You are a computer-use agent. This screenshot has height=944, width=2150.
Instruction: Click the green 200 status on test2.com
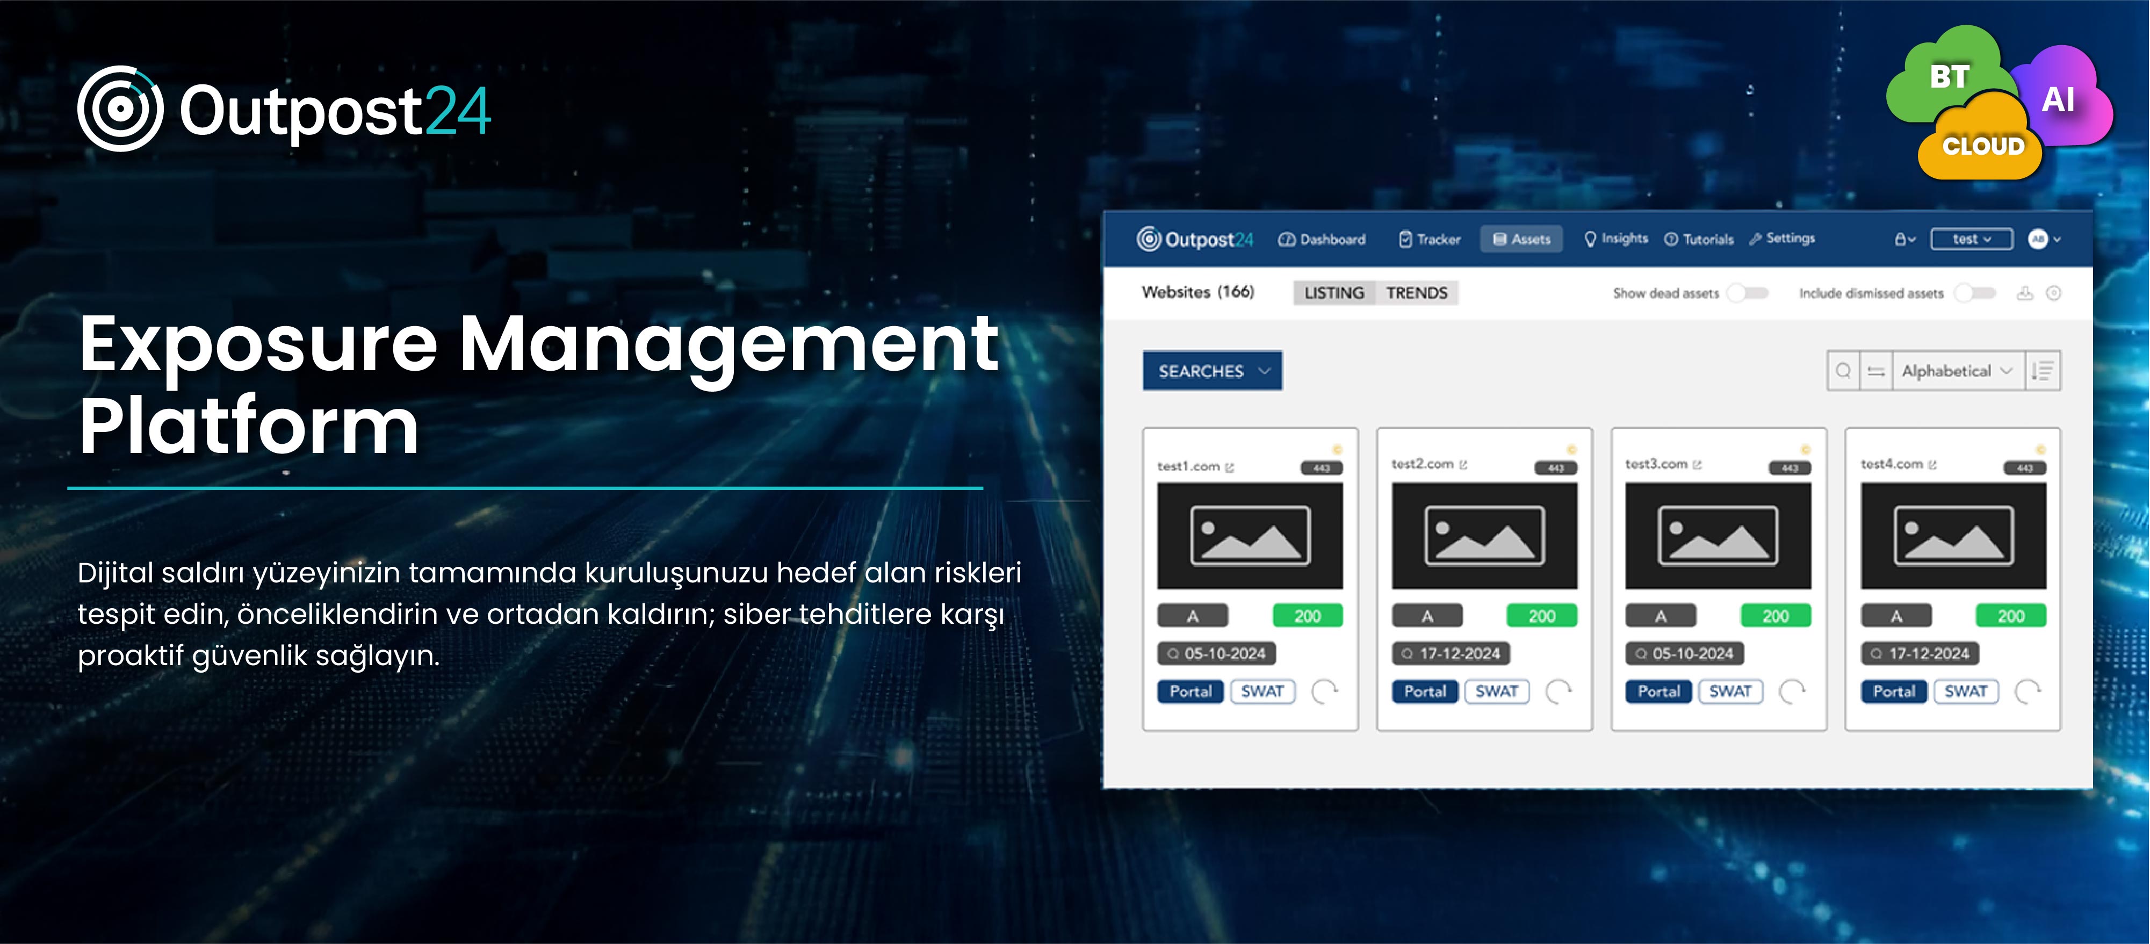tap(1542, 616)
